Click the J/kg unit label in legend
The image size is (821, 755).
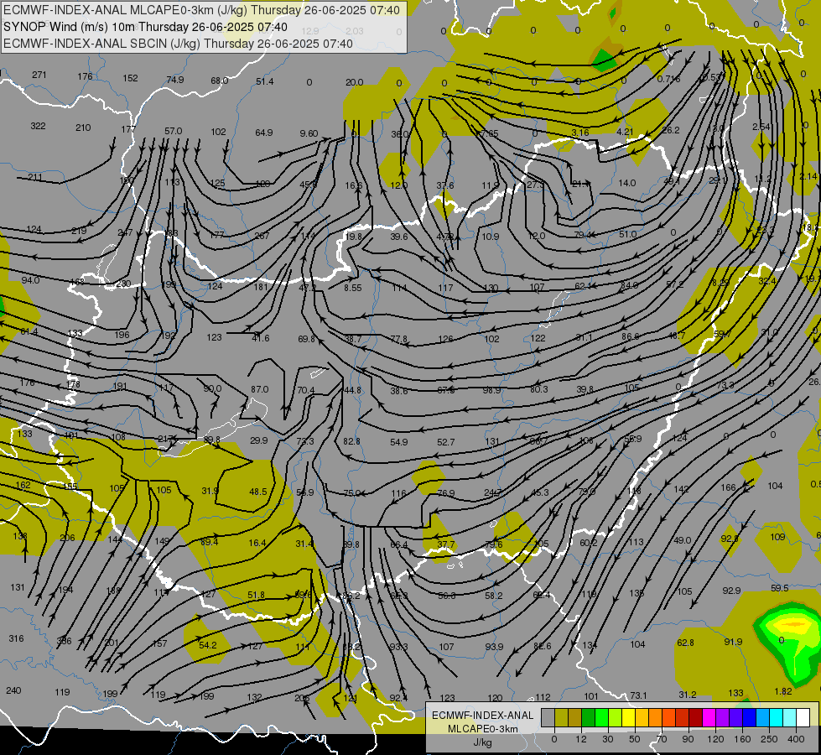coord(482,742)
